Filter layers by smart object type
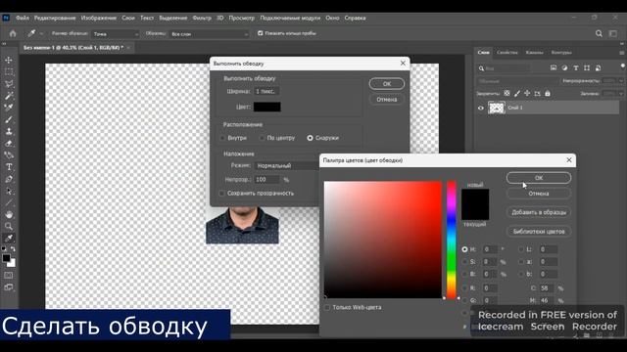The height and width of the screenshot is (352, 627). pyautogui.click(x=598, y=68)
